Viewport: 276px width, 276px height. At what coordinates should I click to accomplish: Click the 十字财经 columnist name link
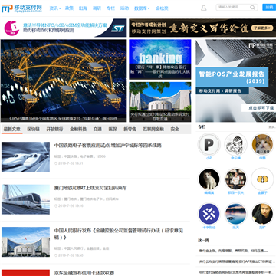pyautogui.click(x=209, y=228)
